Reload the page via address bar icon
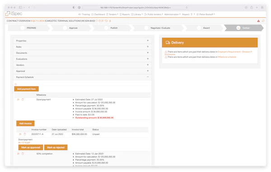Viewport: 271px width, 172px height. coord(187,8)
